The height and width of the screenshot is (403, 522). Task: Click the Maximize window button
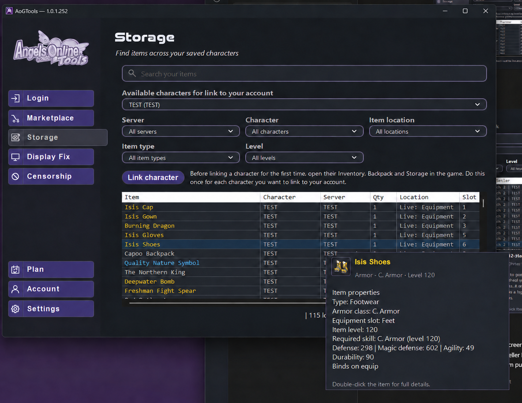click(465, 11)
